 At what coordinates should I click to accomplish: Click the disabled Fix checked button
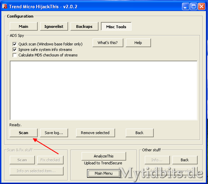(x=50, y=160)
